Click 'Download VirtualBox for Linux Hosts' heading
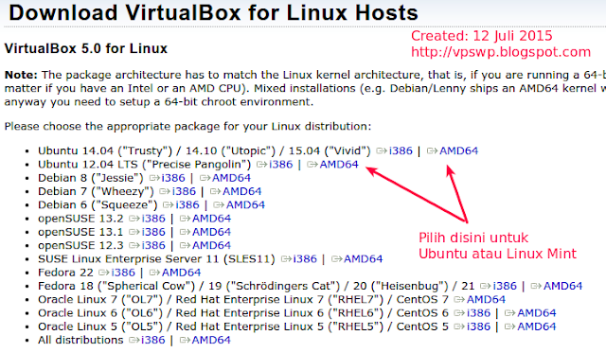This screenshot has height=353, width=606. click(213, 12)
